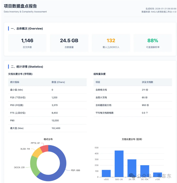177x183 pixels.
Task: Select the 最小值 (Min) row label
Action: click(x=17, y=90)
